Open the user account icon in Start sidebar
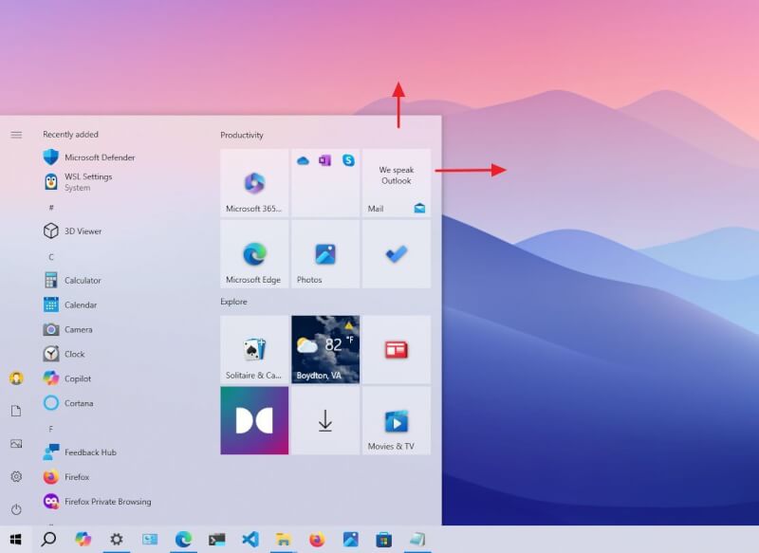 (x=16, y=378)
